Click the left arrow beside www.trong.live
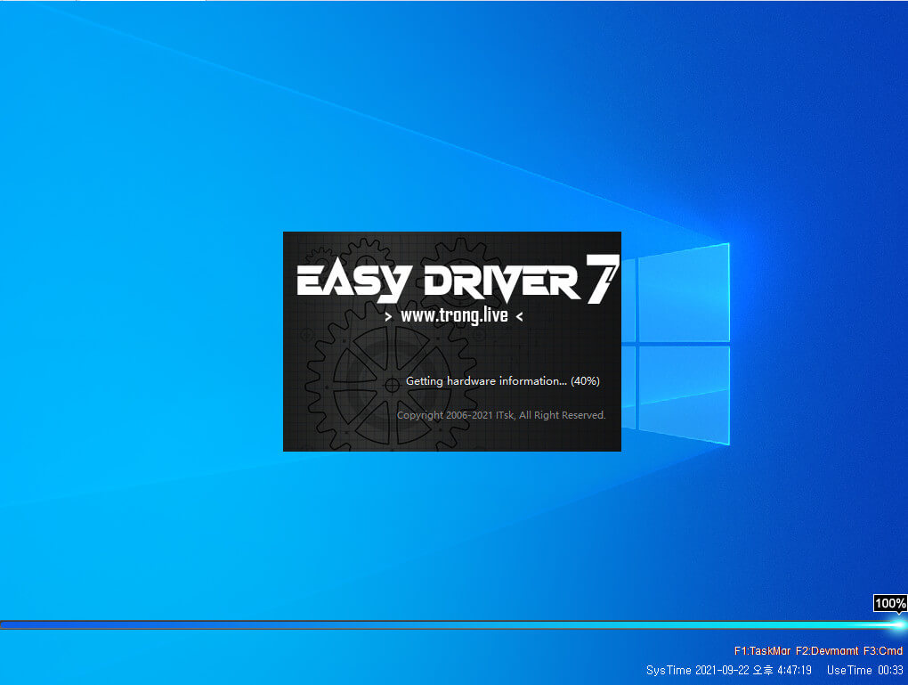This screenshot has width=908, height=685. click(x=388, y=316)
